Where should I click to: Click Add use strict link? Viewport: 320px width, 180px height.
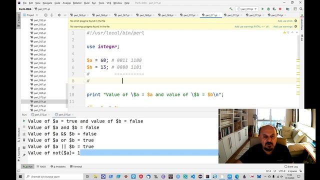(x=285, y=21)
